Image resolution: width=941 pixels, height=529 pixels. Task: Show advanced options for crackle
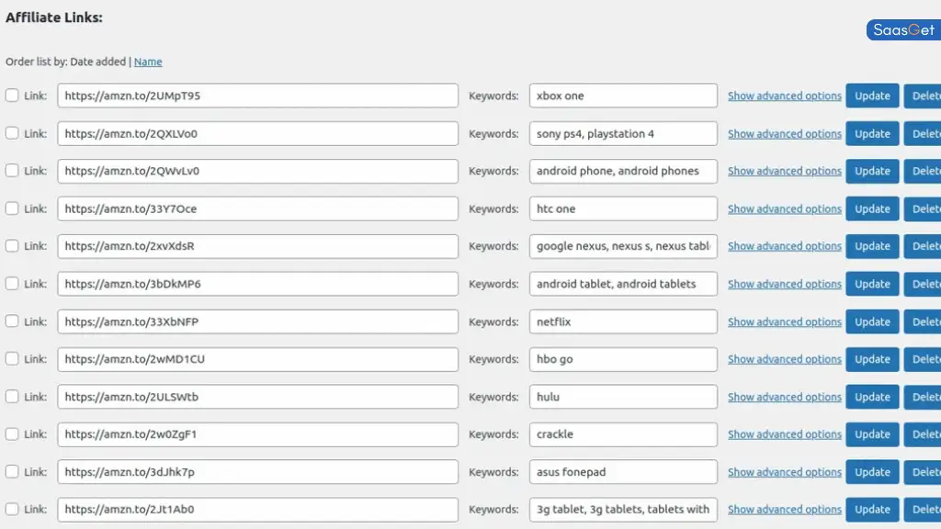(x=785, y=434)
